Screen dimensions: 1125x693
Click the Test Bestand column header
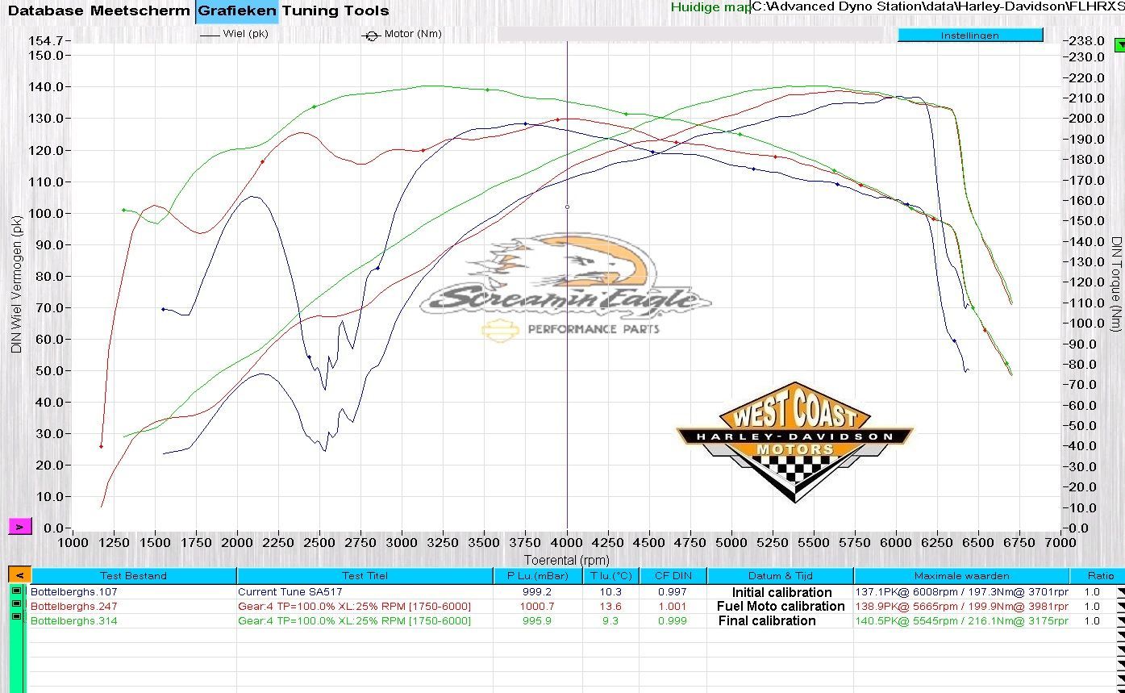pos(133,576)
